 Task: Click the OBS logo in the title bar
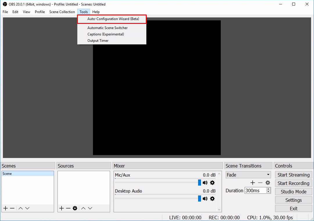(5, 4)
